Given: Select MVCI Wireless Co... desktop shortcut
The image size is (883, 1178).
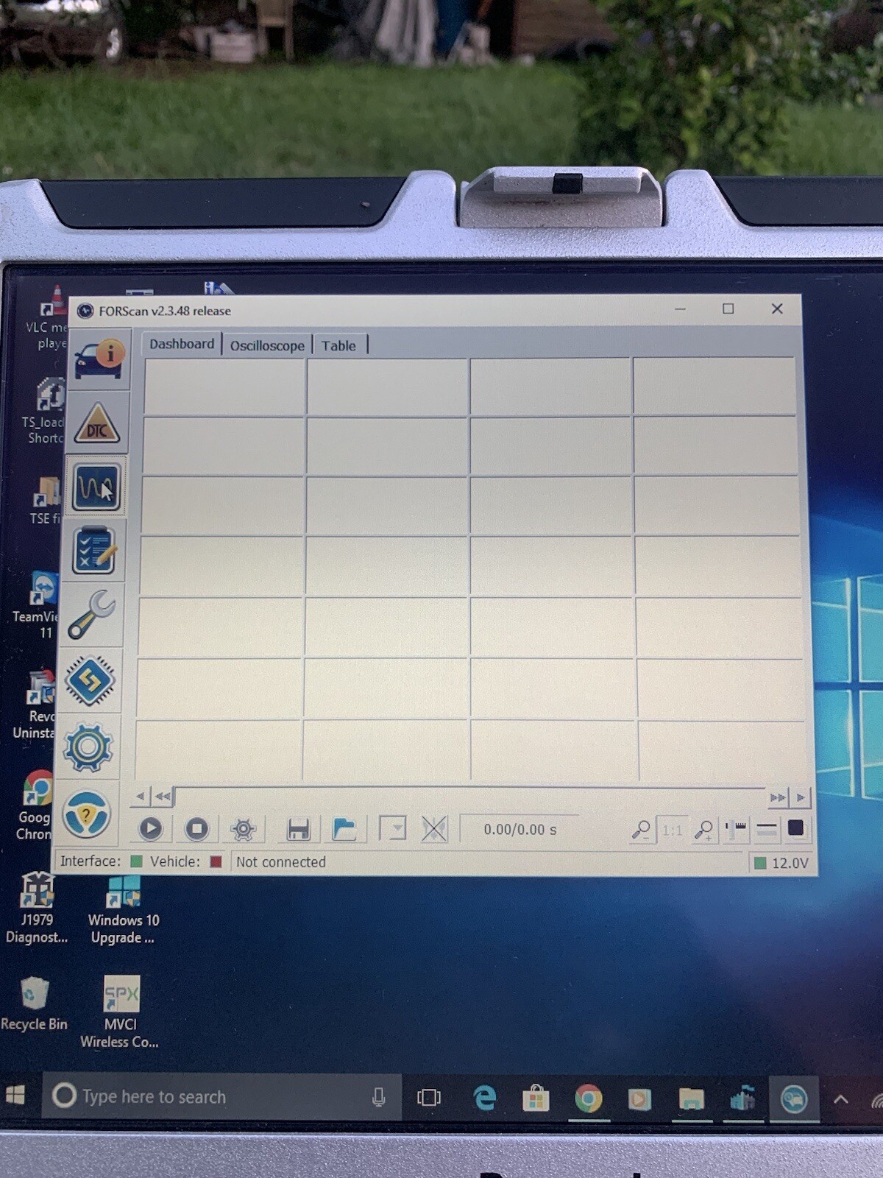Looking at the screenshot, I should pyautogui.click(x=120, y=1012).
